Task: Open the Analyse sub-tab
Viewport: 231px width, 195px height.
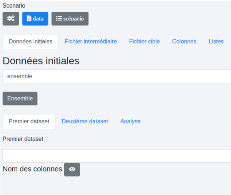Action: [x=130, y=121]
